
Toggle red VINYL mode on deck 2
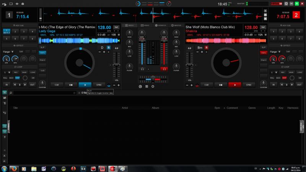click(x=264, y=53)
